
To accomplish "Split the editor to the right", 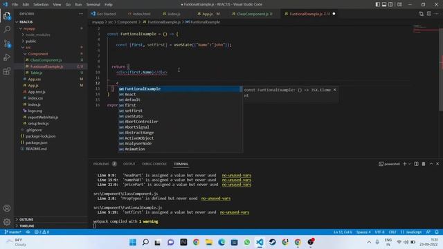I will tap(429, 14).
